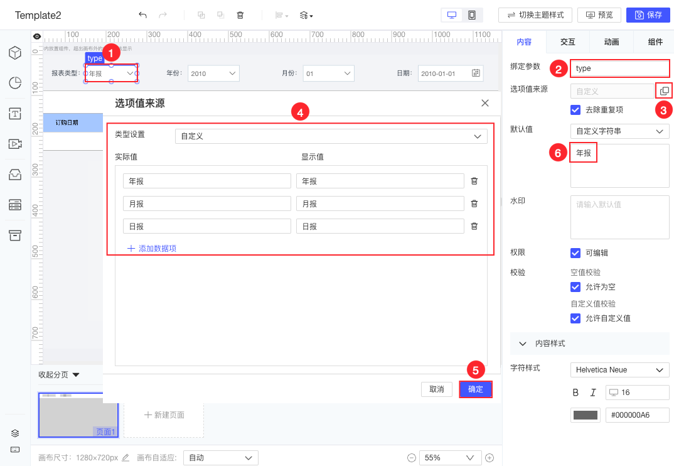Toggle 可编辑 permission checkbox
The height and width of the screenshot is (466, 674).
(575, 252)
